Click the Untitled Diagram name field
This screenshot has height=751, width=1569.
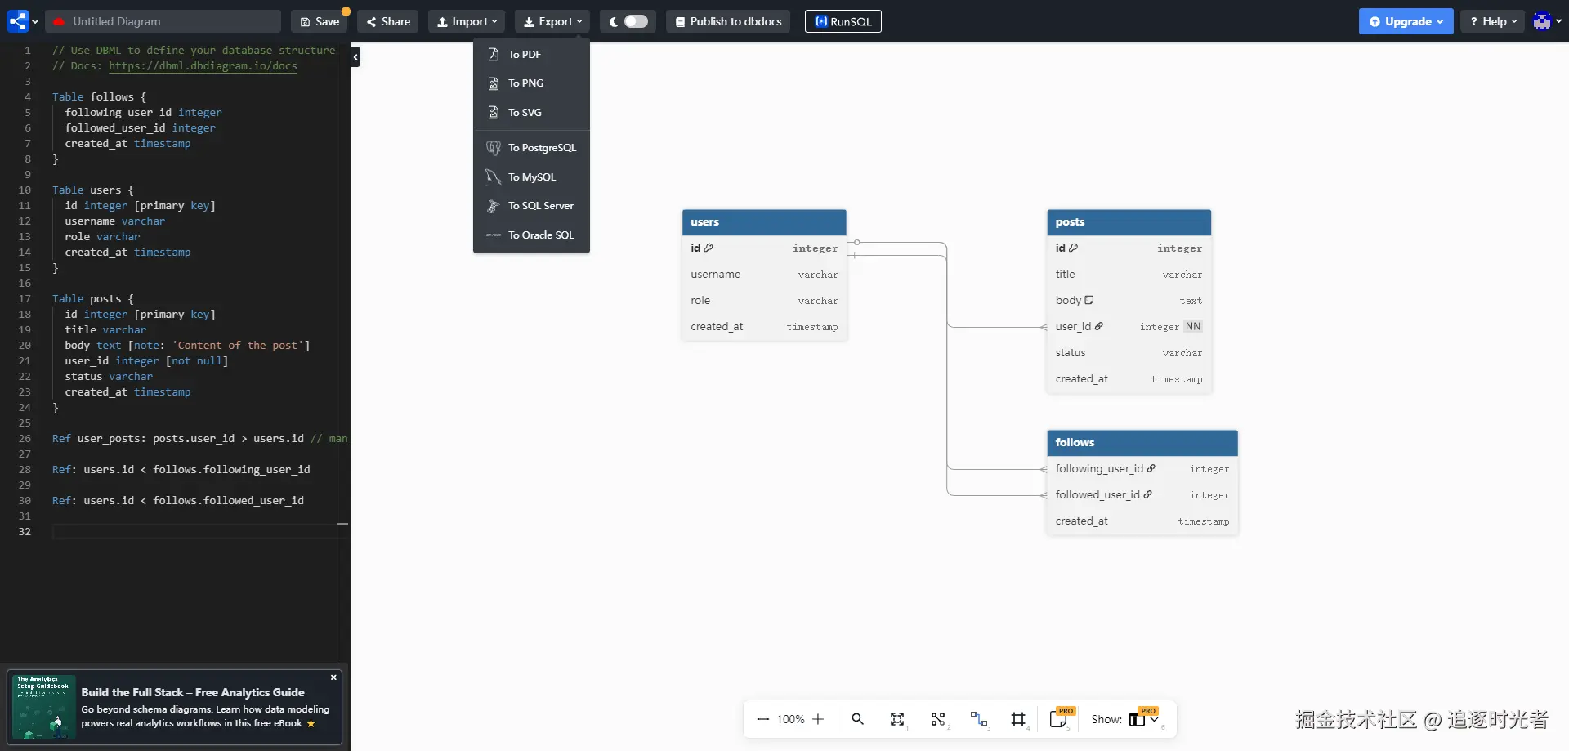[163, 21]
